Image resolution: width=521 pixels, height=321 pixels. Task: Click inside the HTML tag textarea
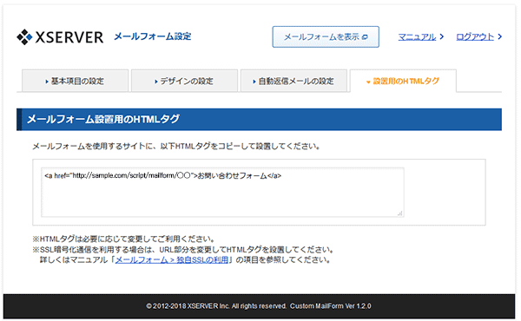pyautogui.click(x=222, y=193)
